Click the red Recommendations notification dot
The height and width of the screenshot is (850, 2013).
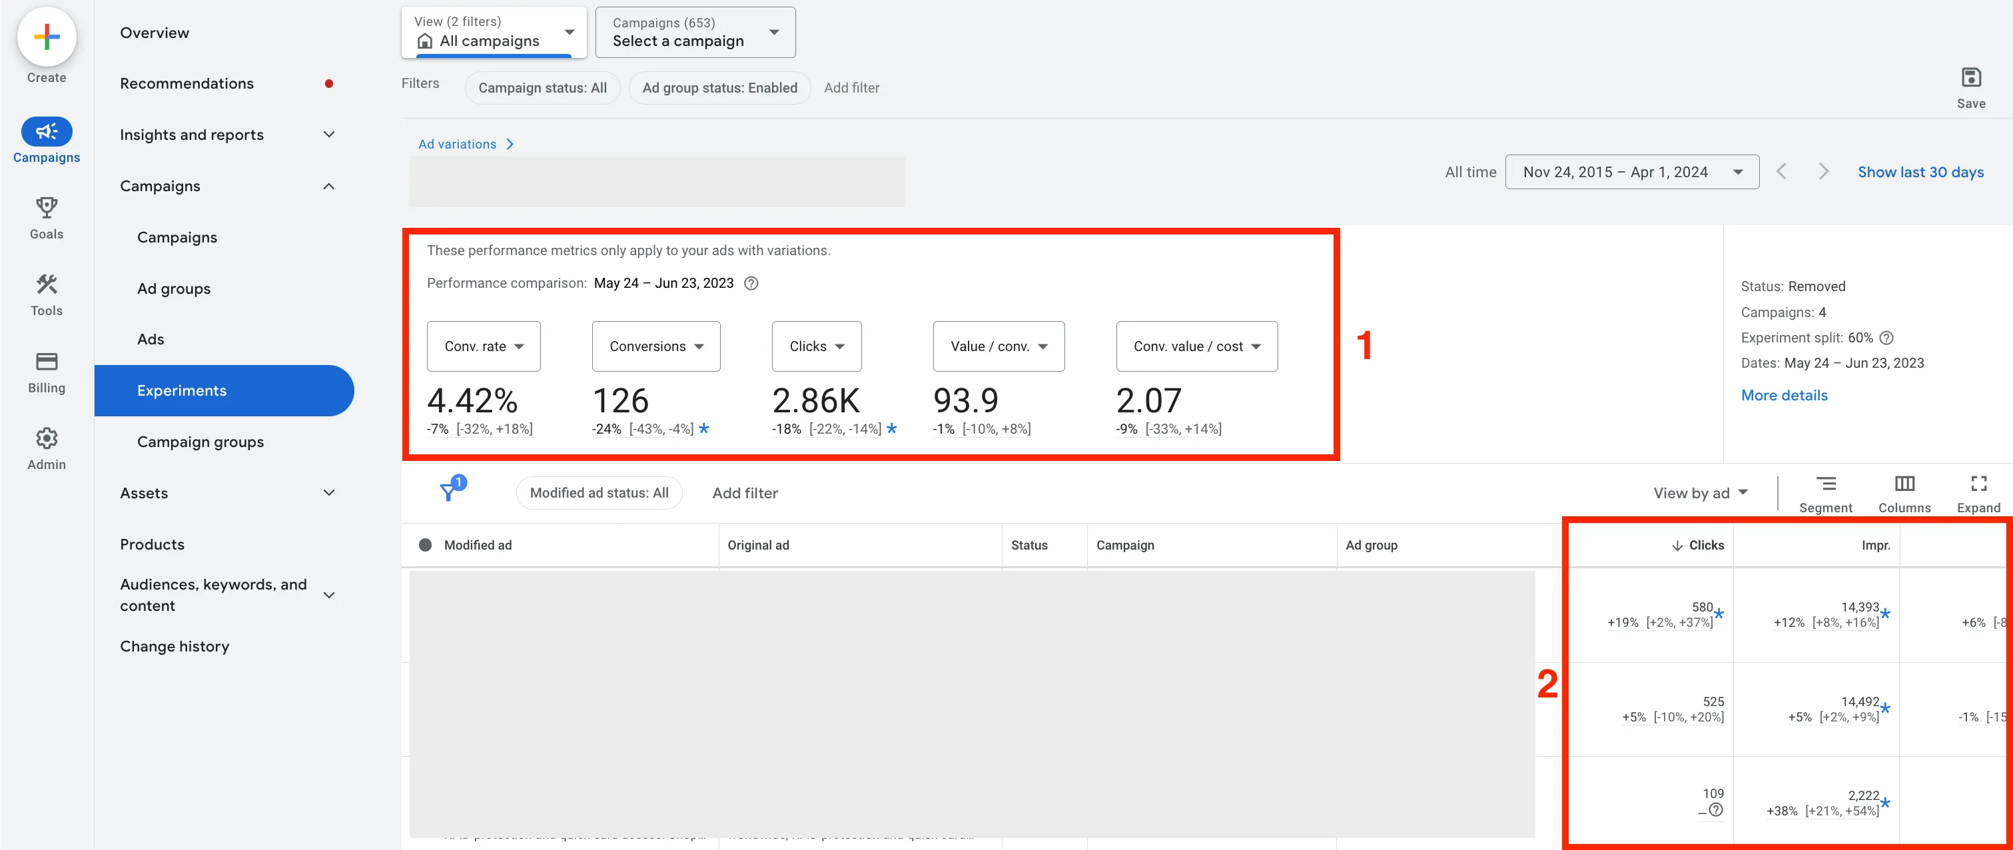click(x=329, y=83)
